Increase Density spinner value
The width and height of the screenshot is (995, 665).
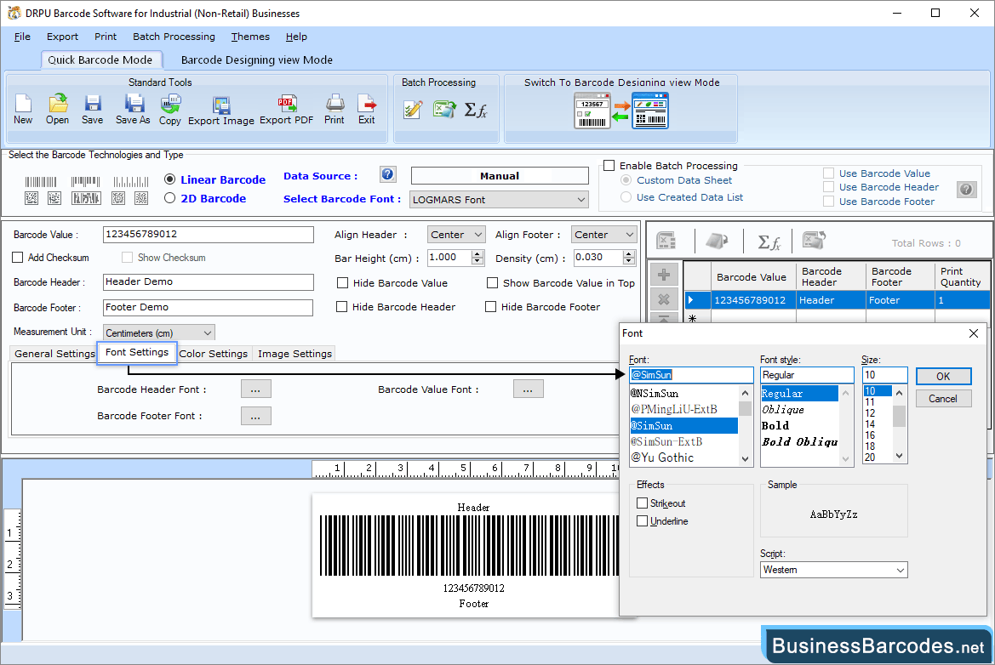[x=629, y=253]
